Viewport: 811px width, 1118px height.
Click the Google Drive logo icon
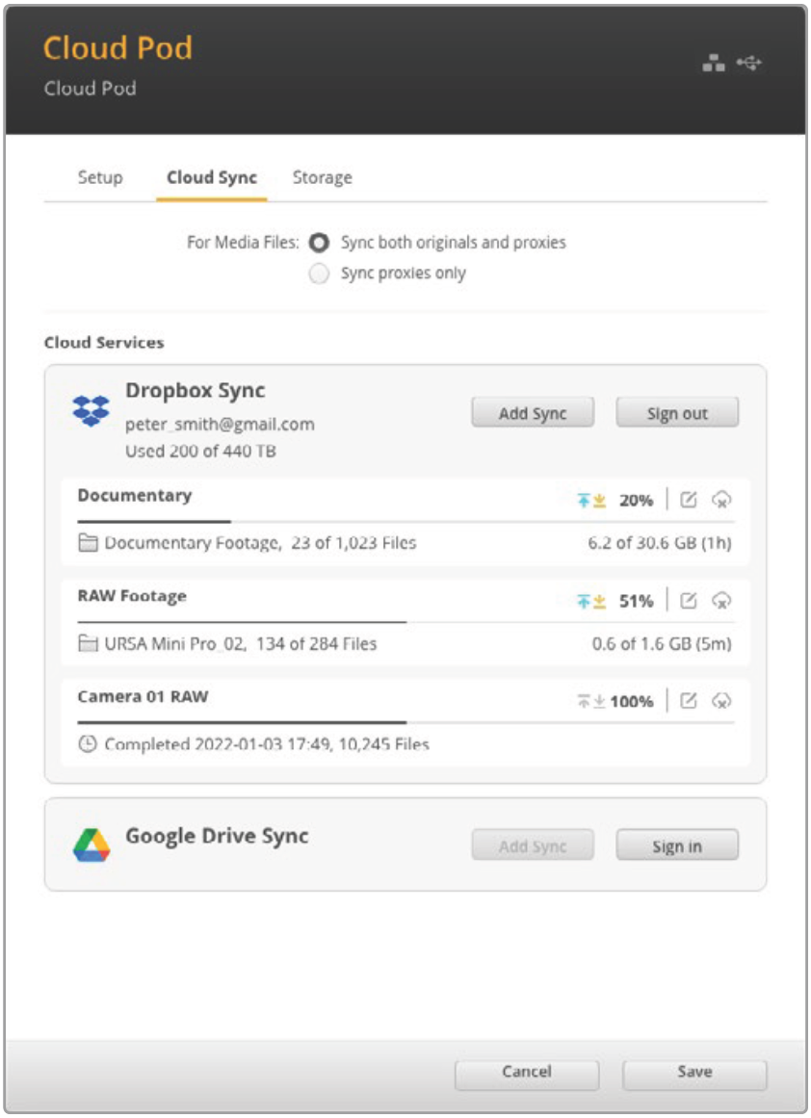coord(92,845)
